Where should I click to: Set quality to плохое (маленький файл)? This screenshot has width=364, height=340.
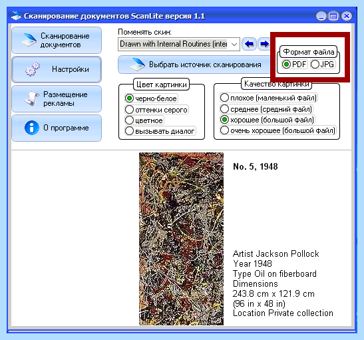pos(269,98)
